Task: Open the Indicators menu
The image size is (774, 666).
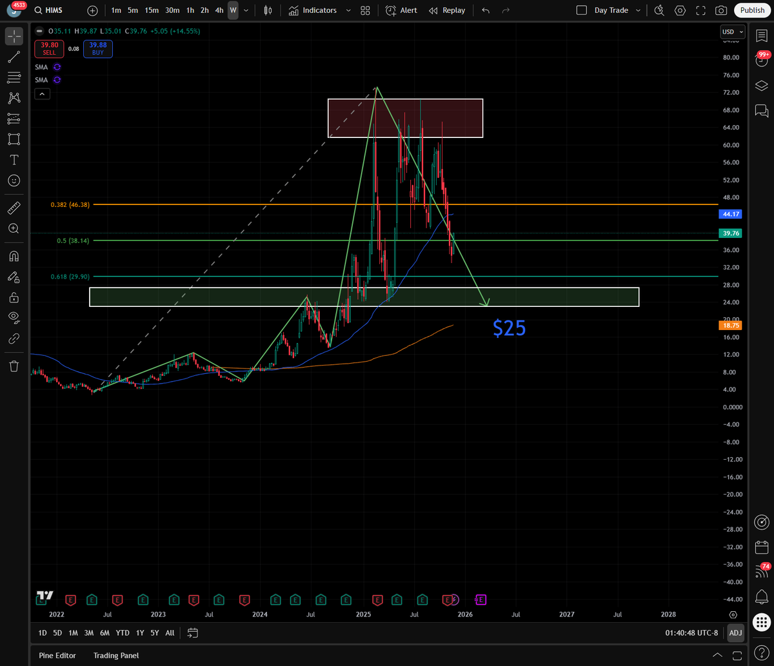Action: tap(315, 10)
